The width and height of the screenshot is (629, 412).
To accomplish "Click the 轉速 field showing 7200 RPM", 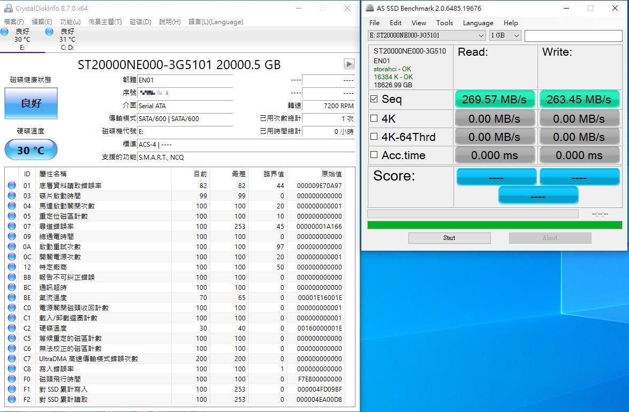I will click(328, 106).
